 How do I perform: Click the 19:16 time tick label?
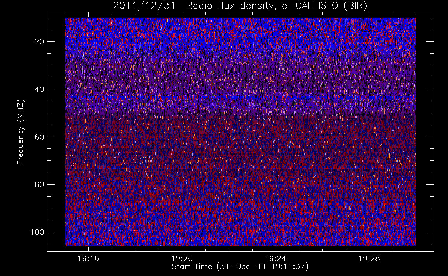[88, 259]
